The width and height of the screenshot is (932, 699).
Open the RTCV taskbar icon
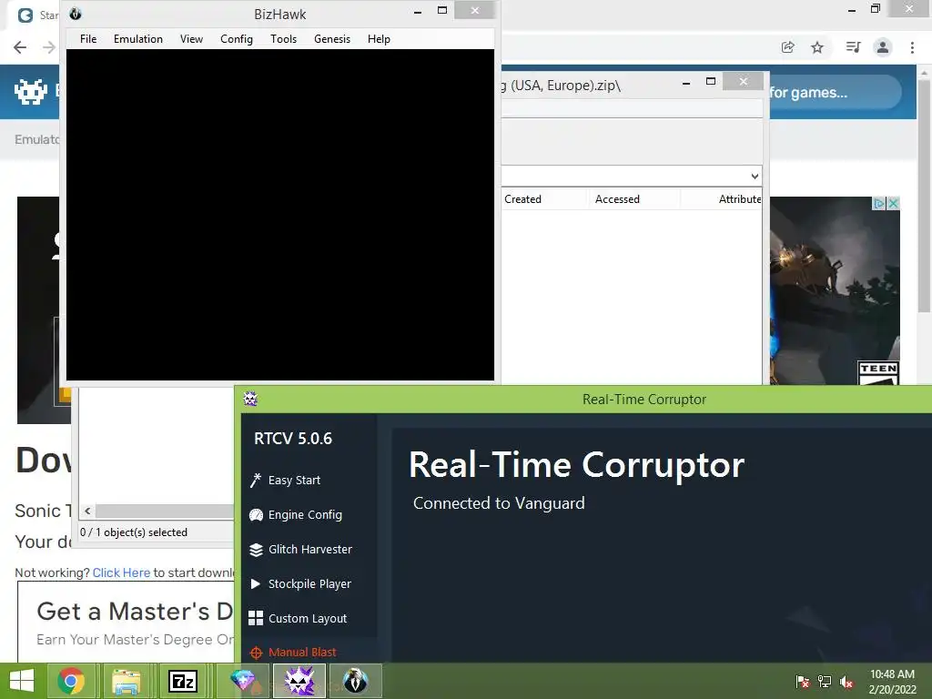click(299, 681)
